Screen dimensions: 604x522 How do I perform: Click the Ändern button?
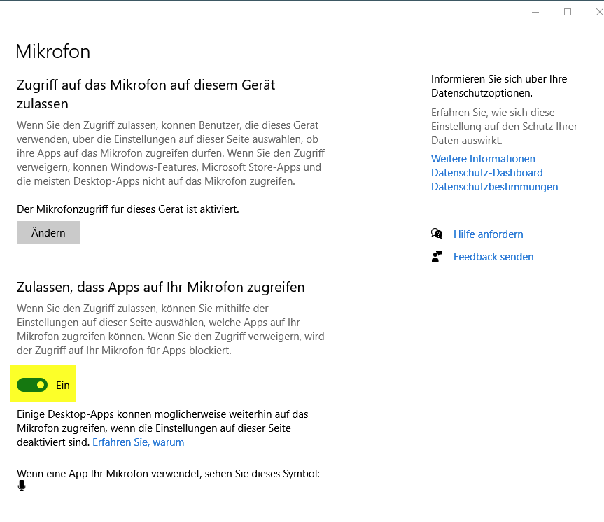pyautogui.click(x=48, y=232)
